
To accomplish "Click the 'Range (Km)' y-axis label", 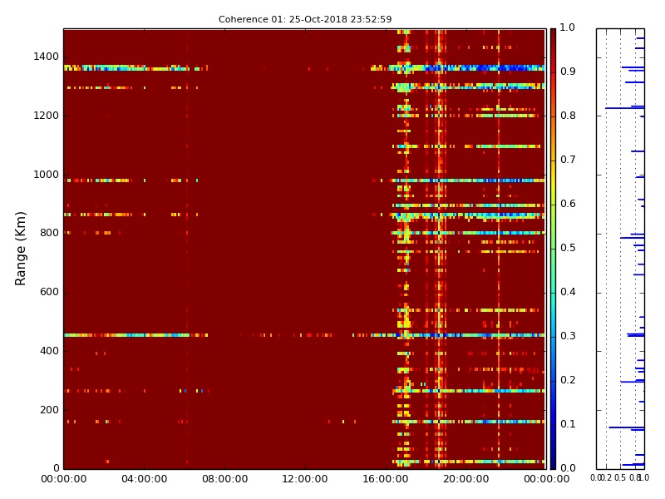I will (20, 249).
